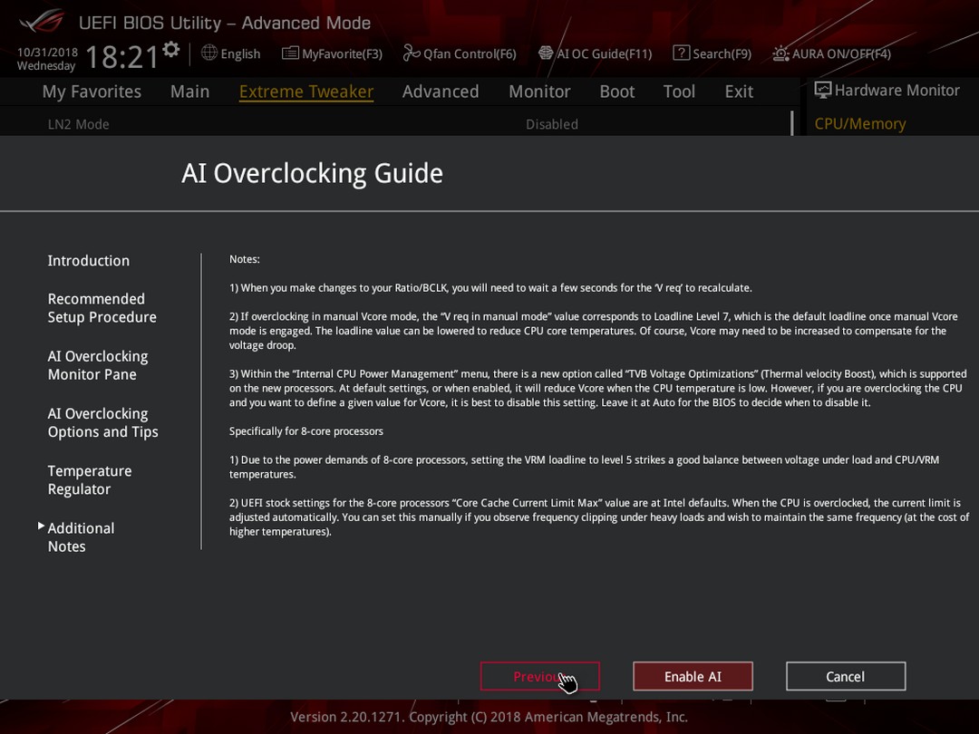
Task: Open Recommended Setup Procedure section
Action: coord(102,308)
